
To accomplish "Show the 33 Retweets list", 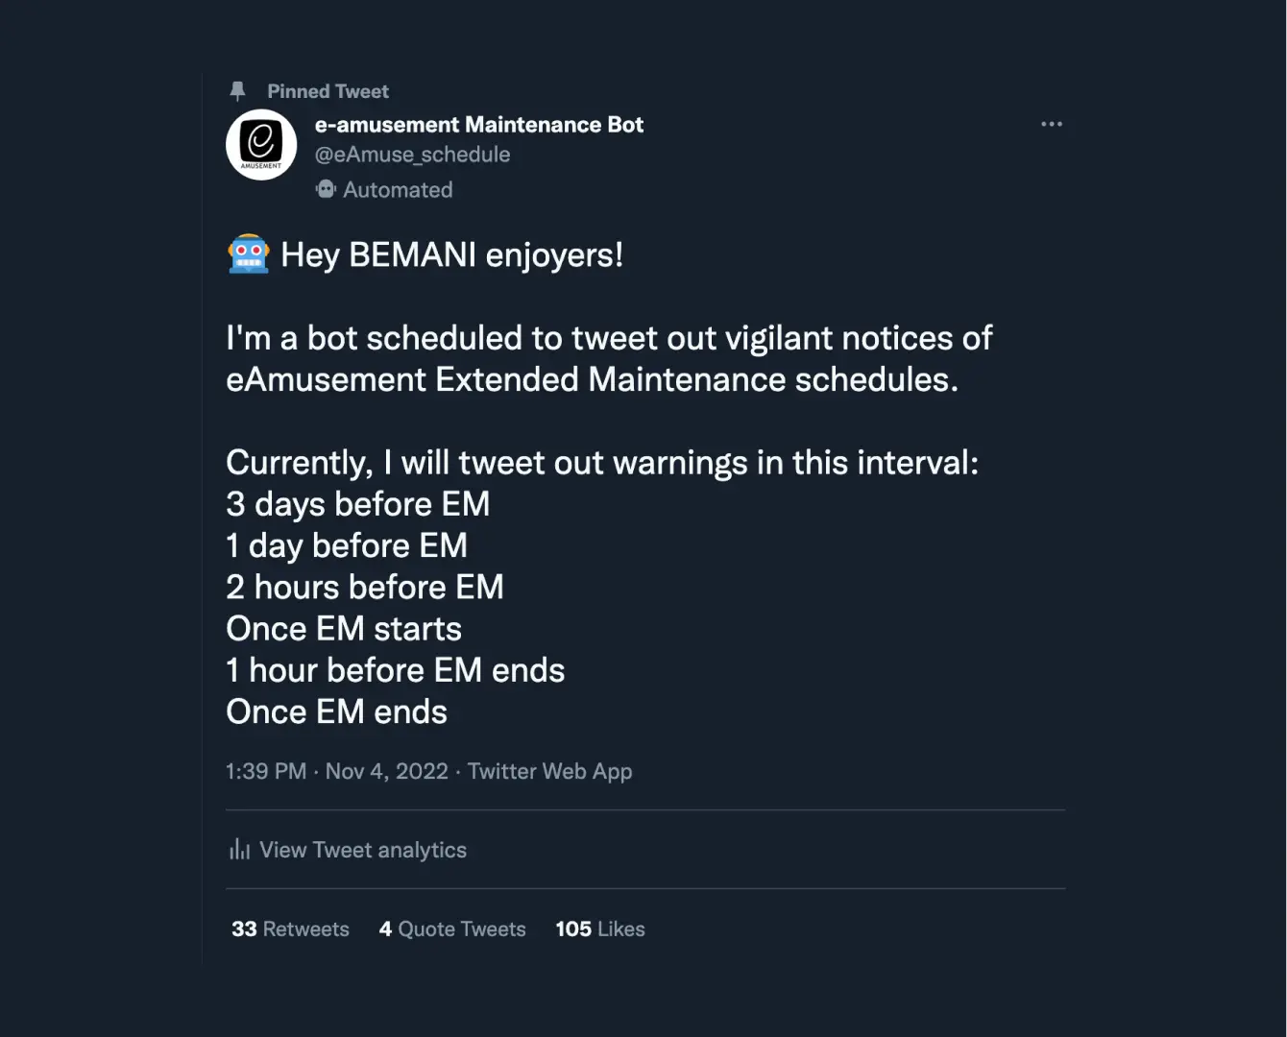I will (290, 928).
